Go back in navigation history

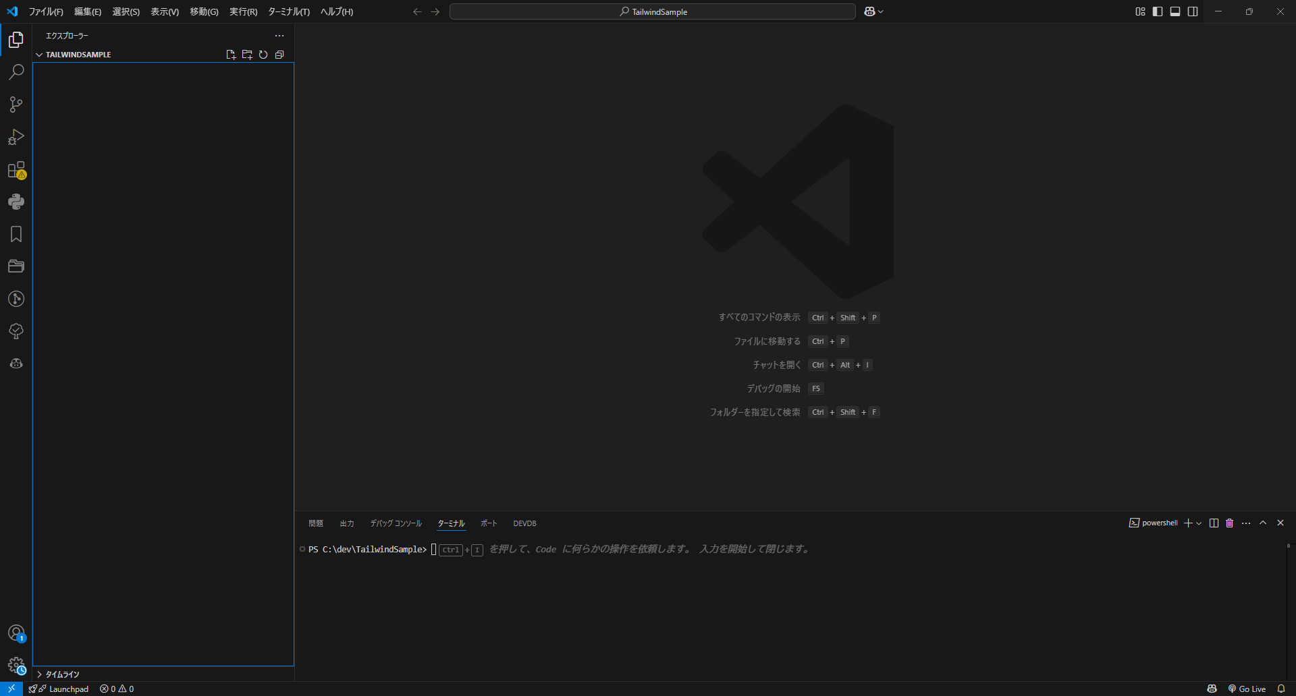(417, 11)
